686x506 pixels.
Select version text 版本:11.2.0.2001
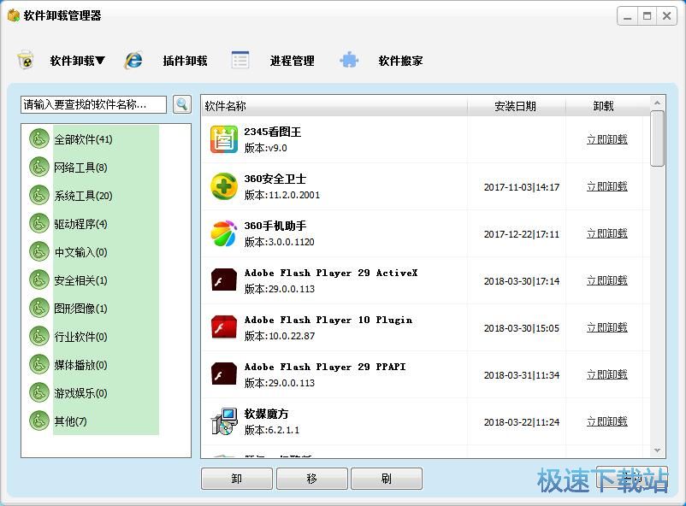pyautogui.click(x=282, y=195)
